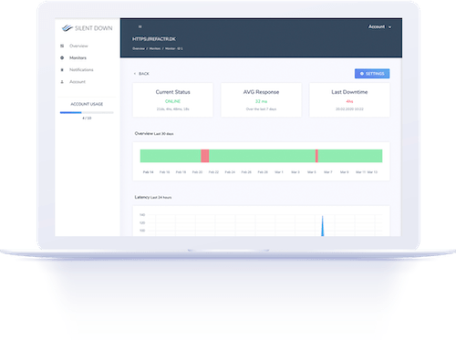456x340 pixels.
Task: Open the Account dropdown in the header
Action: coord(379,26)
